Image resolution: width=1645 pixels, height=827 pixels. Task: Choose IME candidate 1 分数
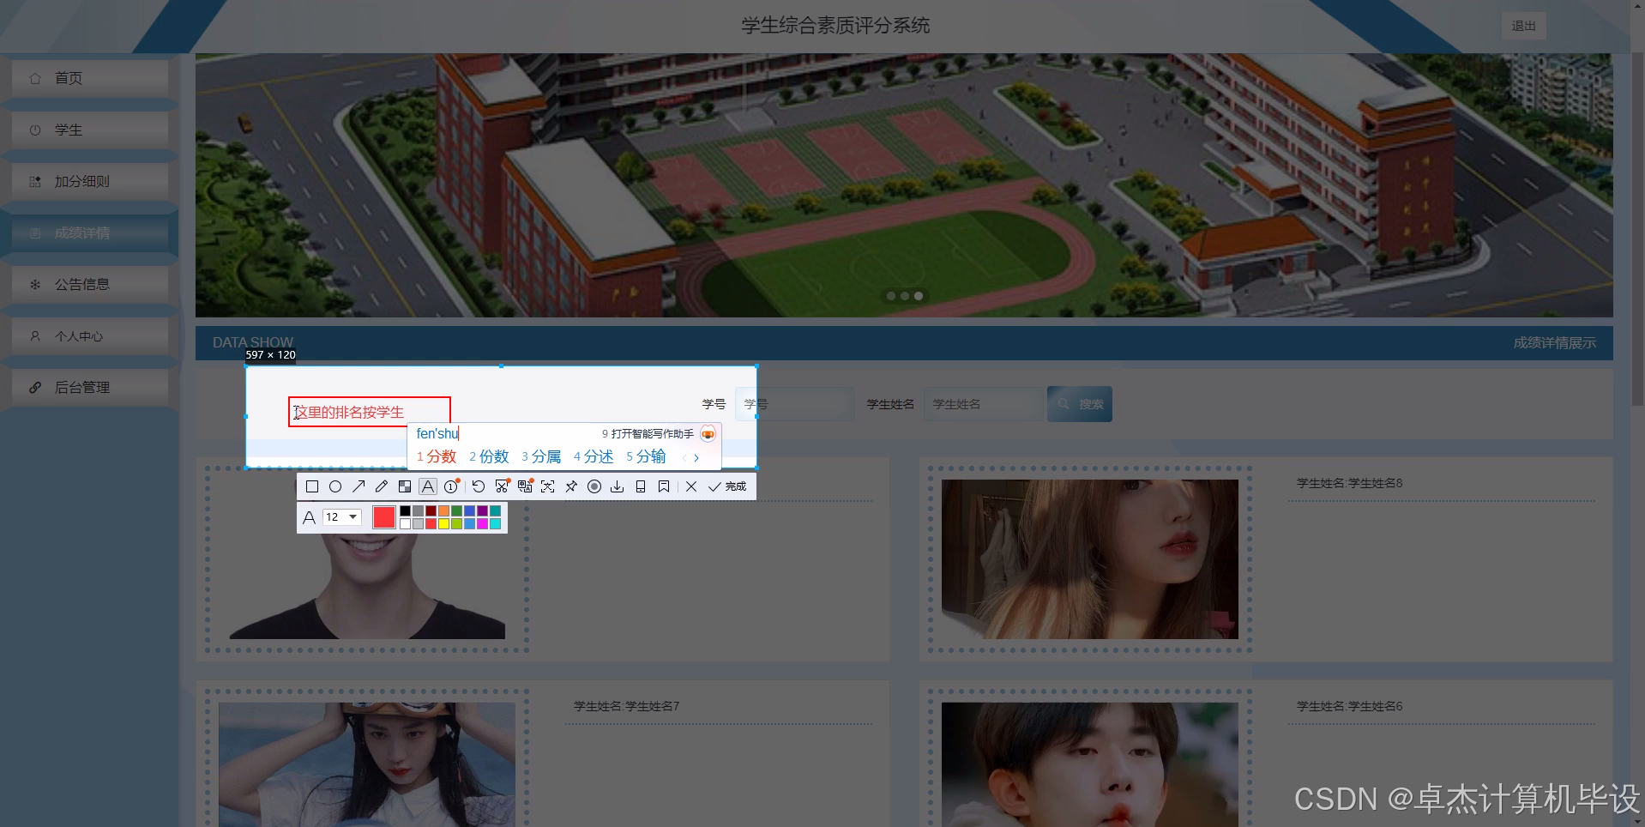click(437, 457)
